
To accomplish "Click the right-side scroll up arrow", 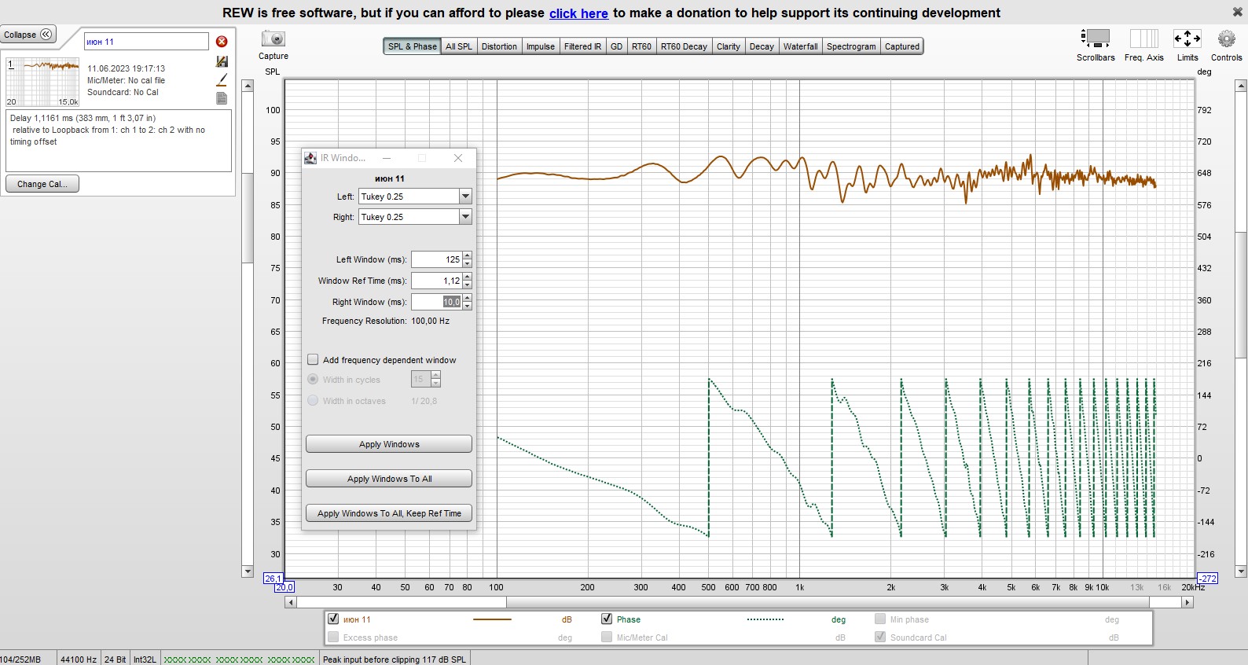I will coord(1241,86).
